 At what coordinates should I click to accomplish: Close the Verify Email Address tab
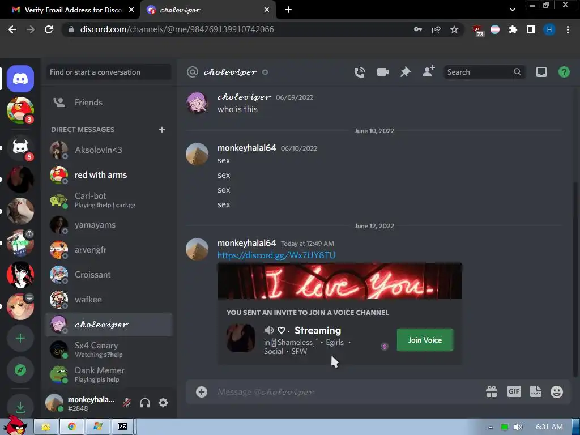(131, 10)
